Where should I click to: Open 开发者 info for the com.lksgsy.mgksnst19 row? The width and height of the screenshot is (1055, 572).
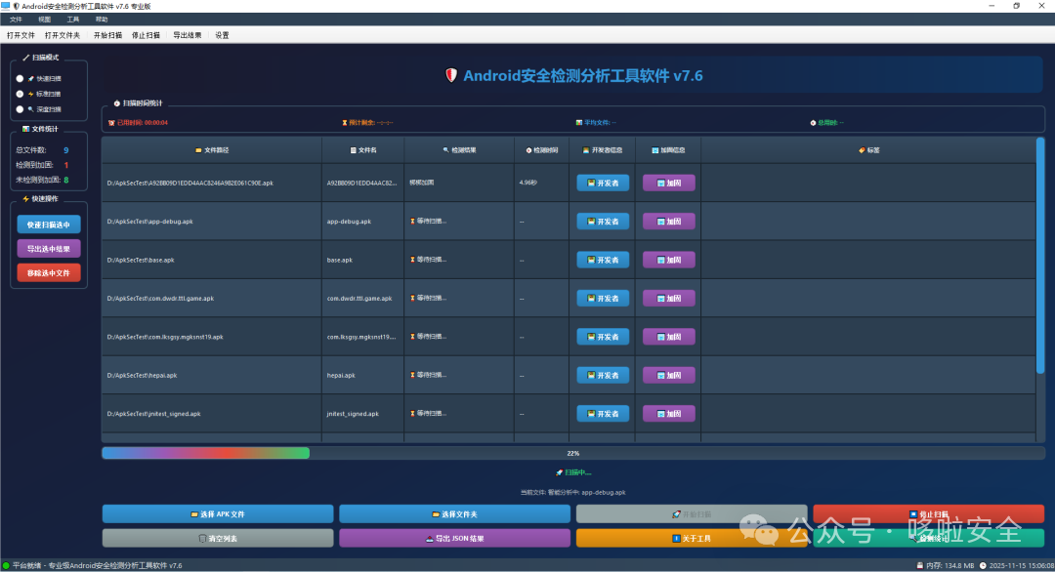(x=603, y=337)
